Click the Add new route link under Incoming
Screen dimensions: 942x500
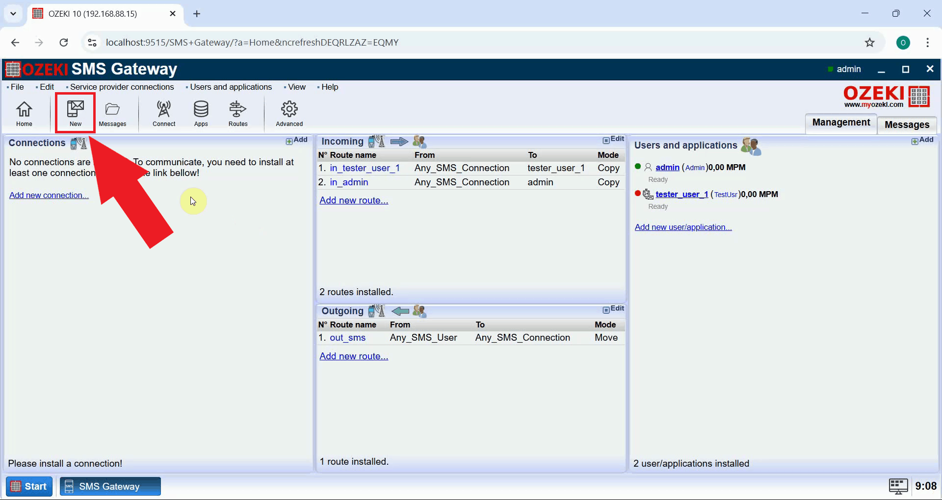353,200
